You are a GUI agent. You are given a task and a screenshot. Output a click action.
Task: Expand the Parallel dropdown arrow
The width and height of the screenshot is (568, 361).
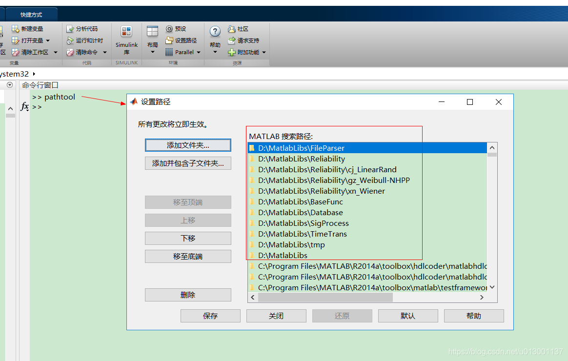pos(199,52)
